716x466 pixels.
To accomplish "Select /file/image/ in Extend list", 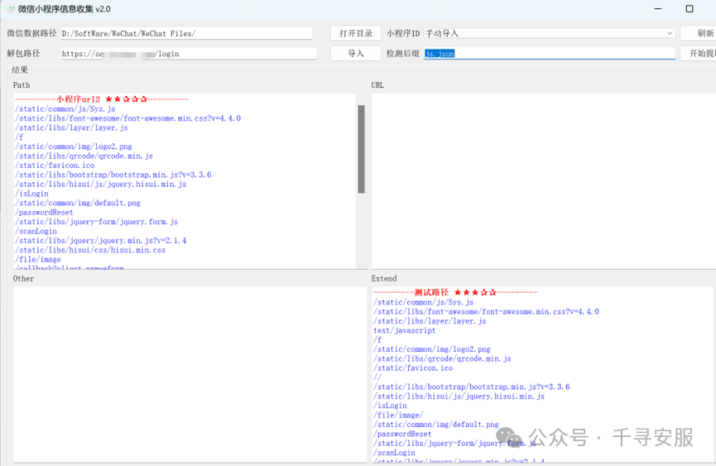I will coord(398,415).
